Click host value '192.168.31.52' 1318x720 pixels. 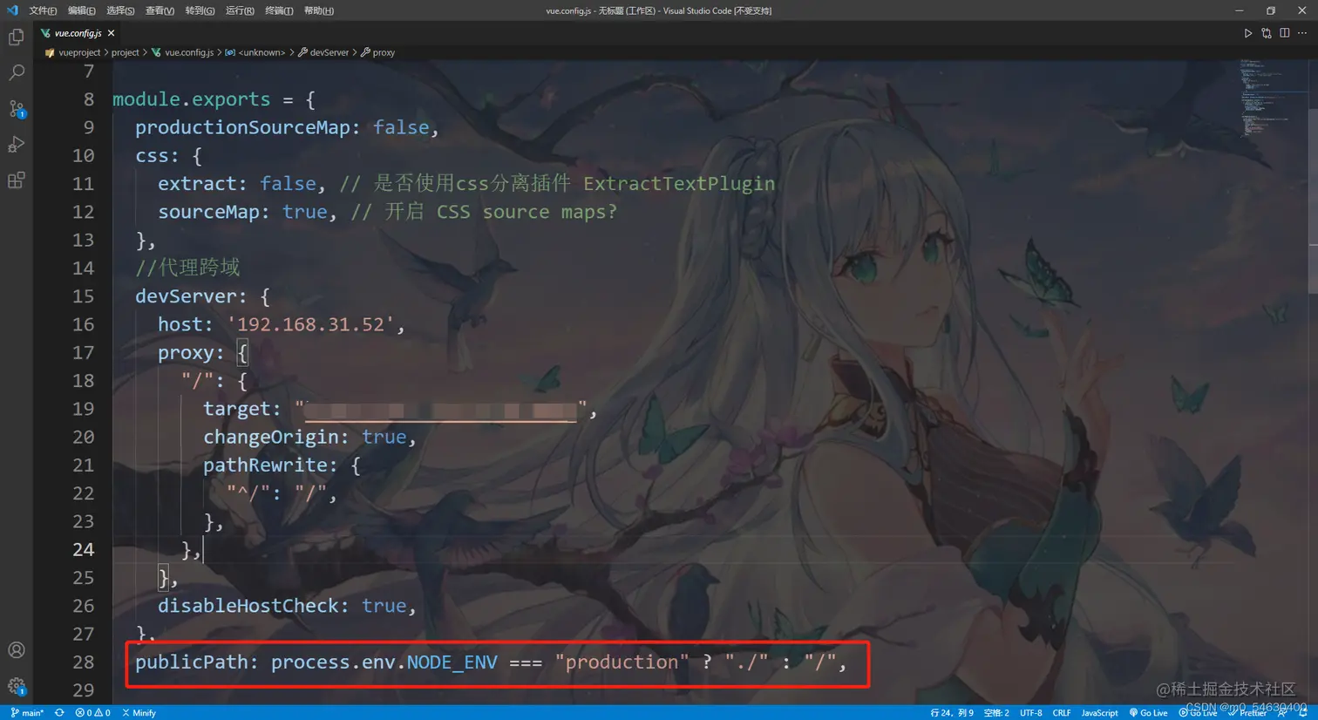[x=310, y=324]
